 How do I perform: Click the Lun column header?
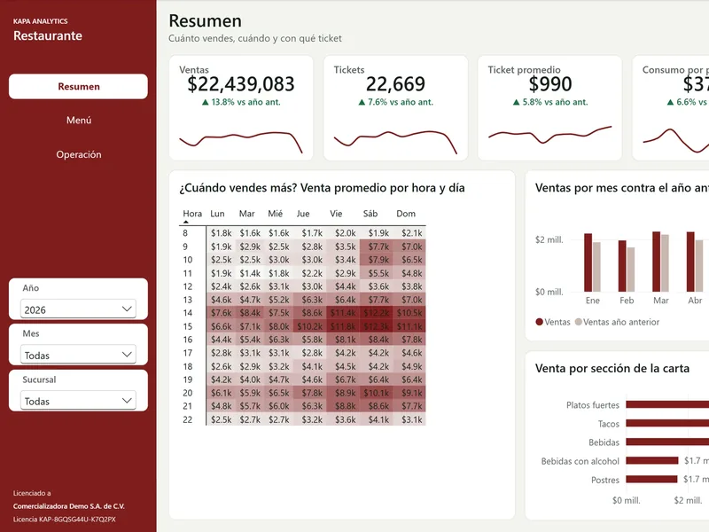tap(217, 214)
